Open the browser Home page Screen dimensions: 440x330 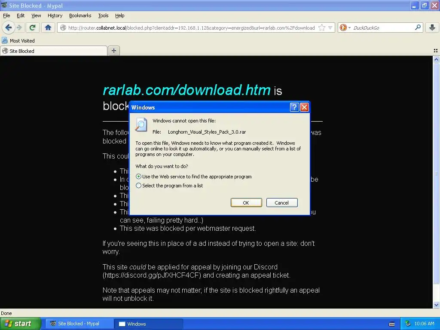pos(48,27)
